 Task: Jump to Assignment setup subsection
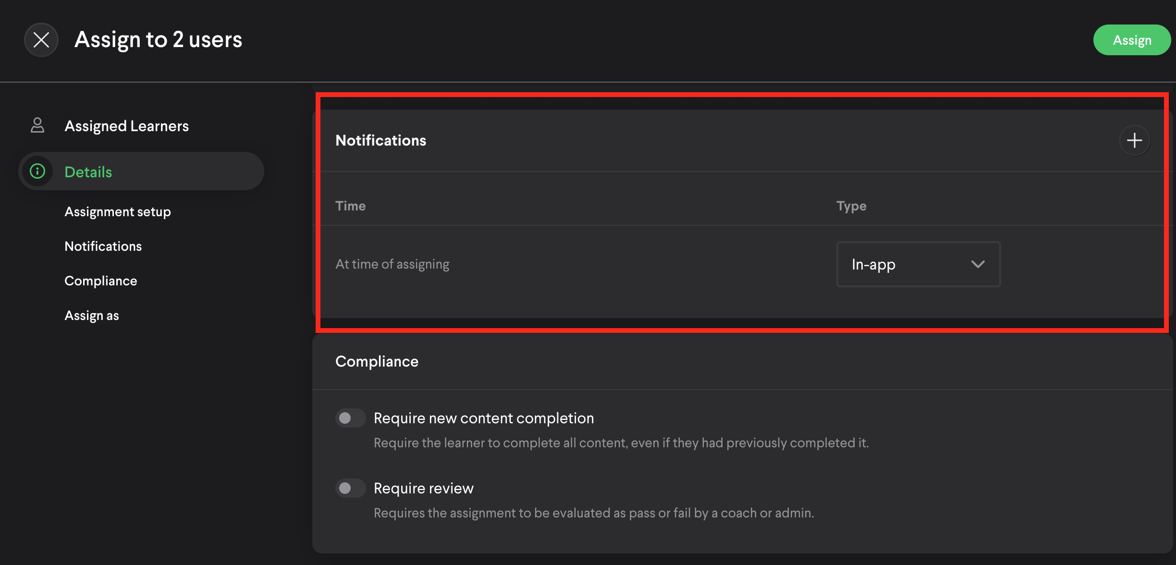click(x=118, y=211)
